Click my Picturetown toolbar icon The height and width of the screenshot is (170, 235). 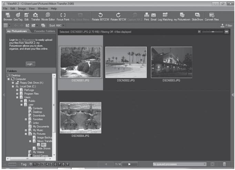(x=182, y=17)
